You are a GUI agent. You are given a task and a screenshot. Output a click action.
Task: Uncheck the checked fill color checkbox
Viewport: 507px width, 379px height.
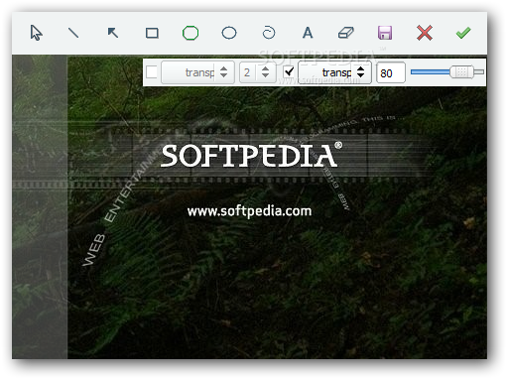point(289,71)
